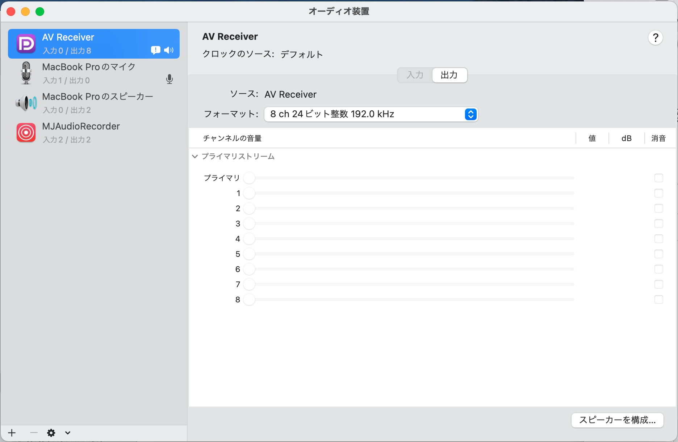Click the 値 column header
Image resolution: width=678 pixels, height=442 pixels.
pyautogui.click(x=592, y=138)
